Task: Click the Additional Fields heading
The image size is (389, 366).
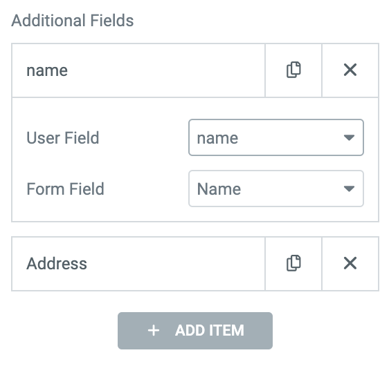Action: click(x=73, y=20)
